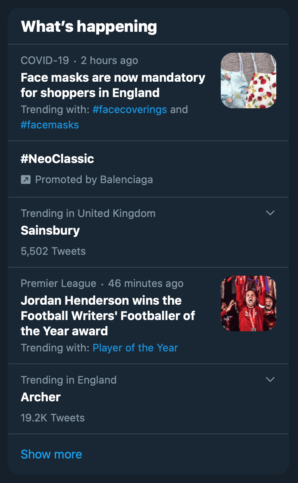This screenshot has height=483, width=298.
Task: Click the promoted arrow icon beside Balenciaga
Action: coord(26,180)
